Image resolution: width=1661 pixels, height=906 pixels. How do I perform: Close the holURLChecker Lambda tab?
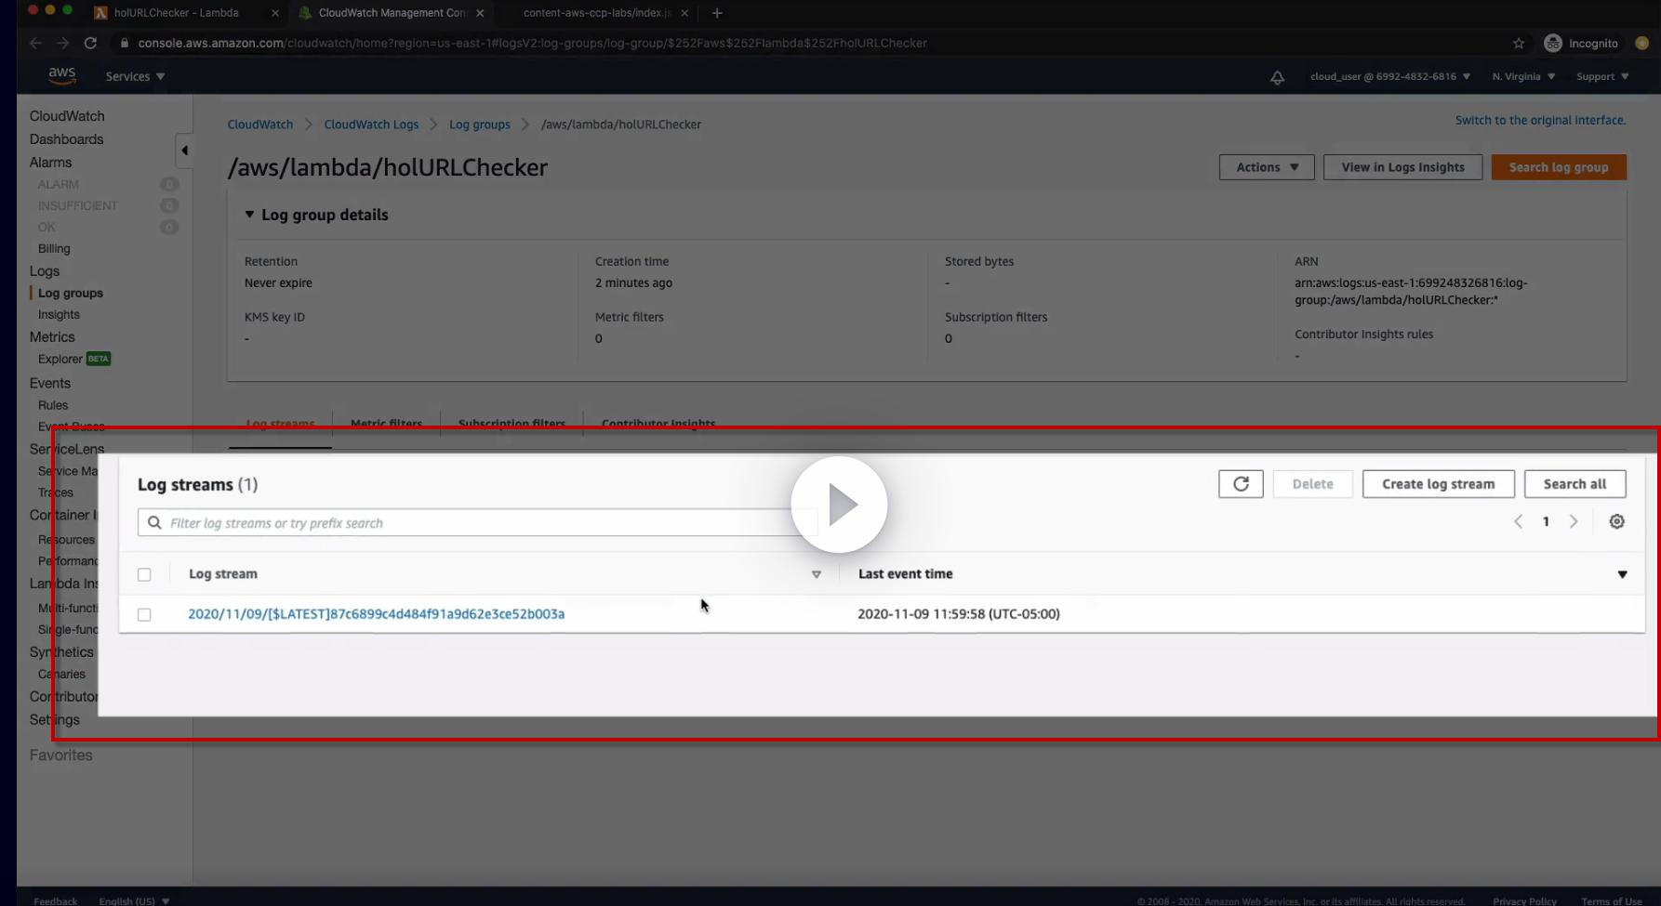pos(275,13)
